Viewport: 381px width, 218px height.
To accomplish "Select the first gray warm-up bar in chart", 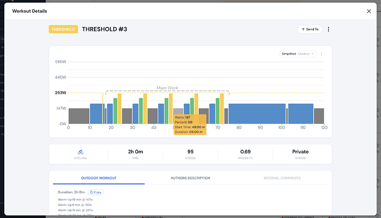I will (79, 116).
